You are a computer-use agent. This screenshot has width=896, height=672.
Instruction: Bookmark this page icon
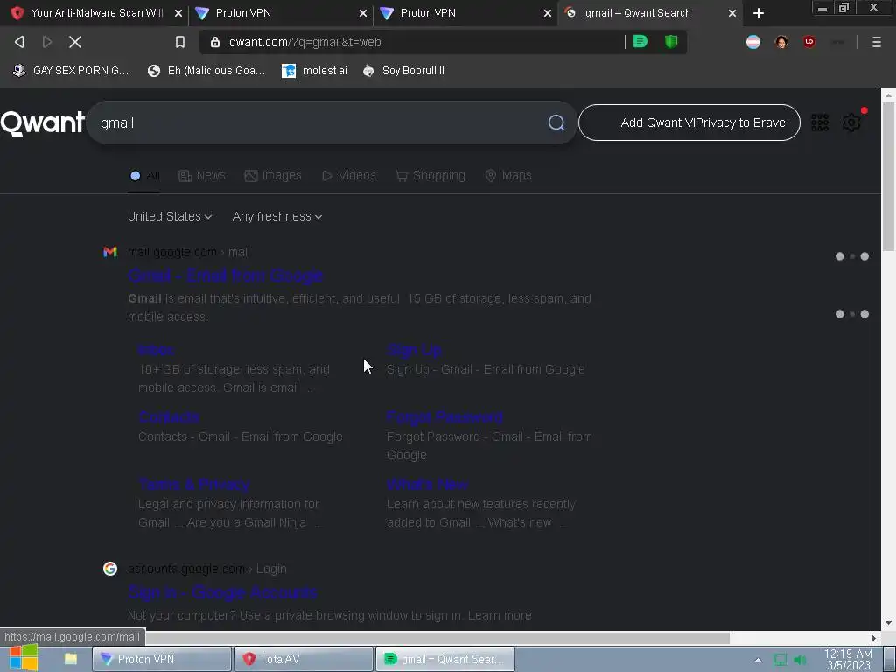tap(180, 42)
